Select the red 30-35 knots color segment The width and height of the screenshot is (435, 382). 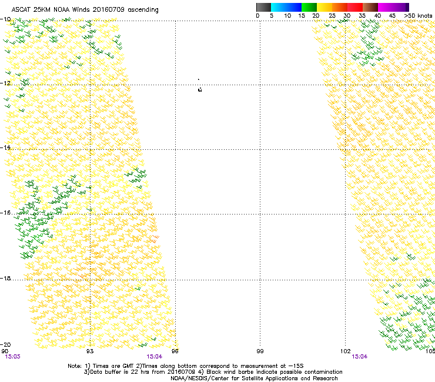[x=355, y=7]
